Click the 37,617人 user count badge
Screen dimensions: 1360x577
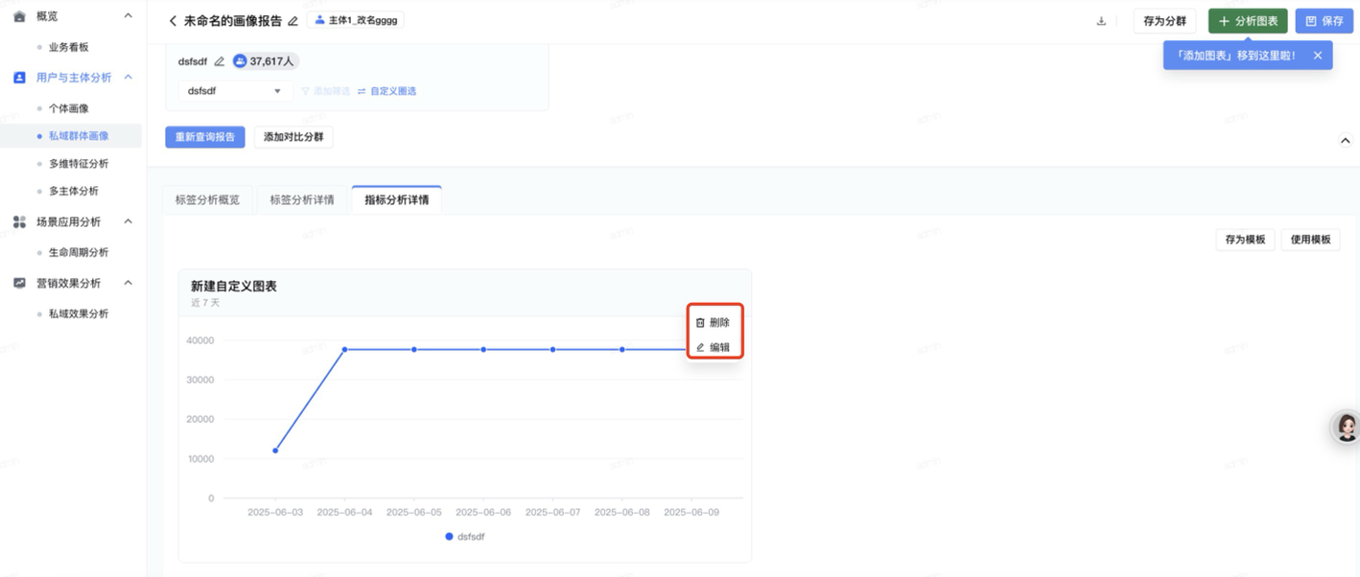[x=265, y=61]
